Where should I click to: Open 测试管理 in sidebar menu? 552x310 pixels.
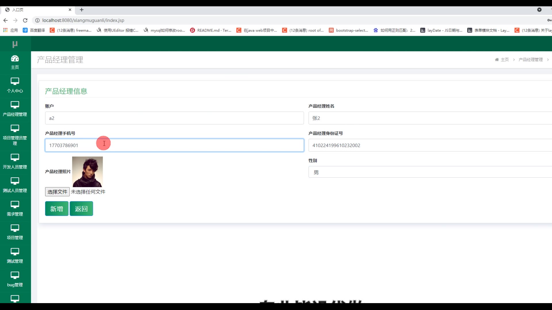[15, 261]
